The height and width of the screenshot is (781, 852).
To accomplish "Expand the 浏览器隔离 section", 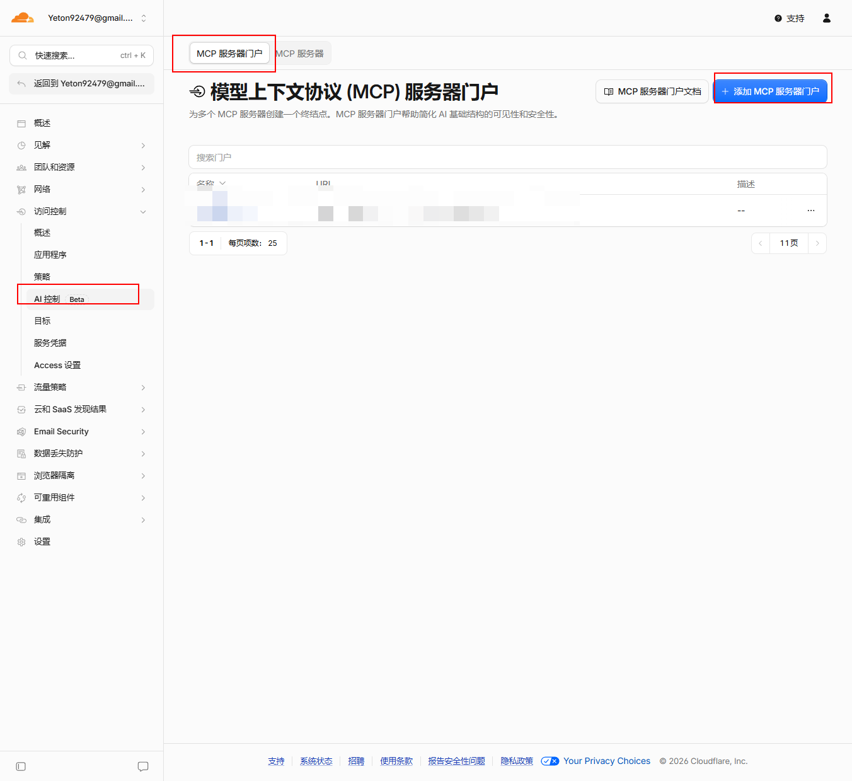I will 82,475.
